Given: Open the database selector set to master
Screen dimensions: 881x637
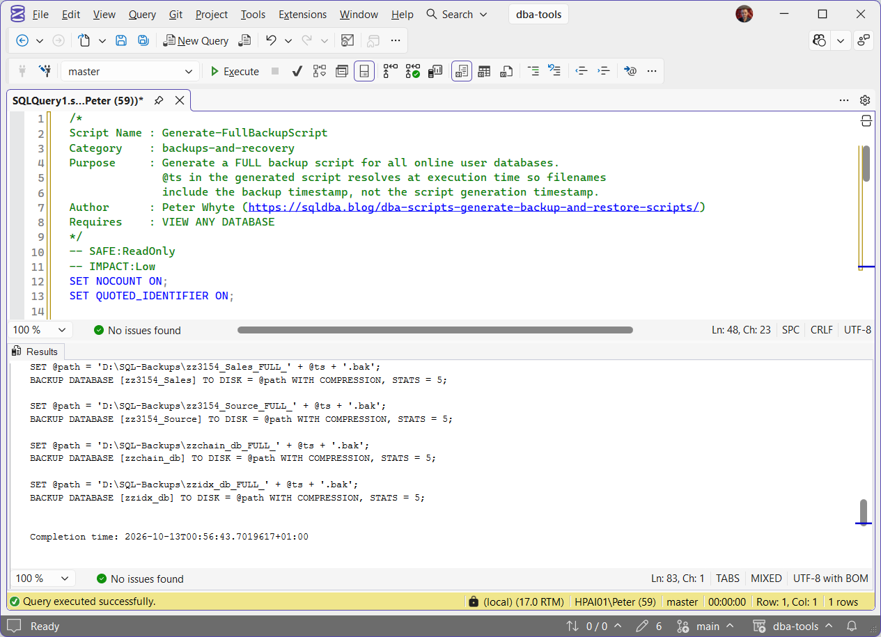Looking at the screenshot, I should pos(130,71).
